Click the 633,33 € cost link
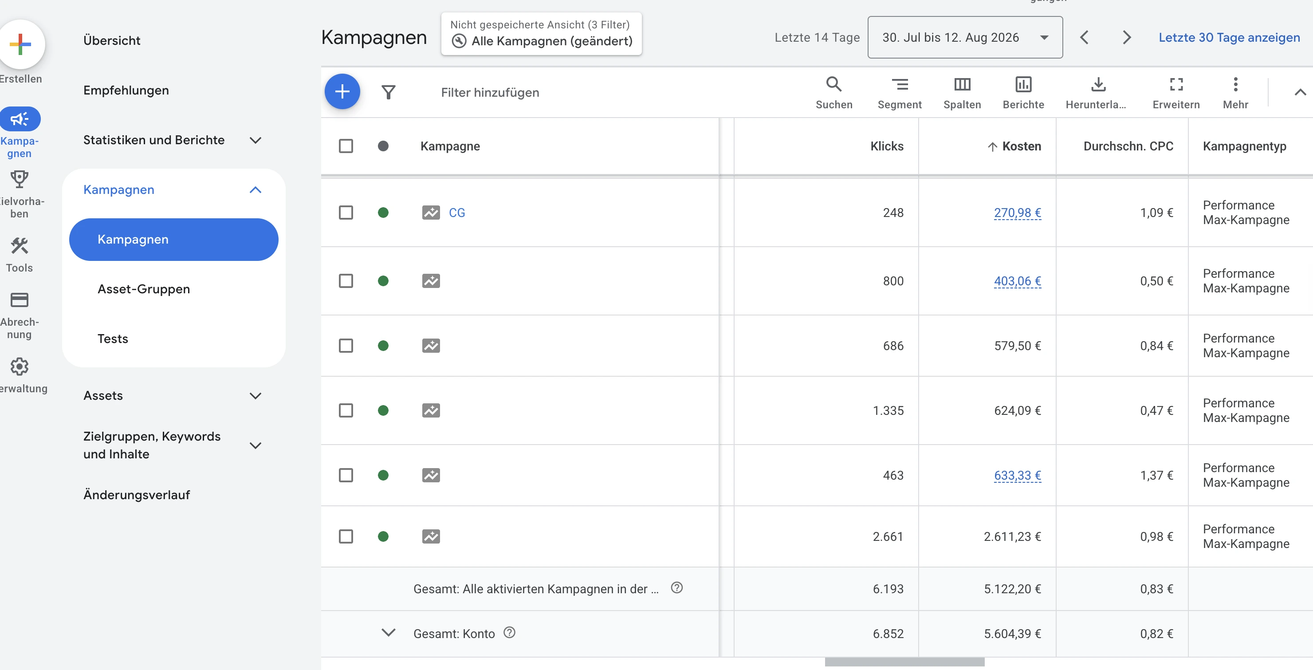Viewport: 1313px width, 670px height. click(x=1018, y=475)
